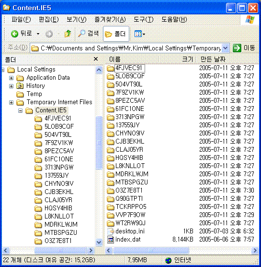Open the 보기(V) menu
261x267 pixels.
[77, 19]
